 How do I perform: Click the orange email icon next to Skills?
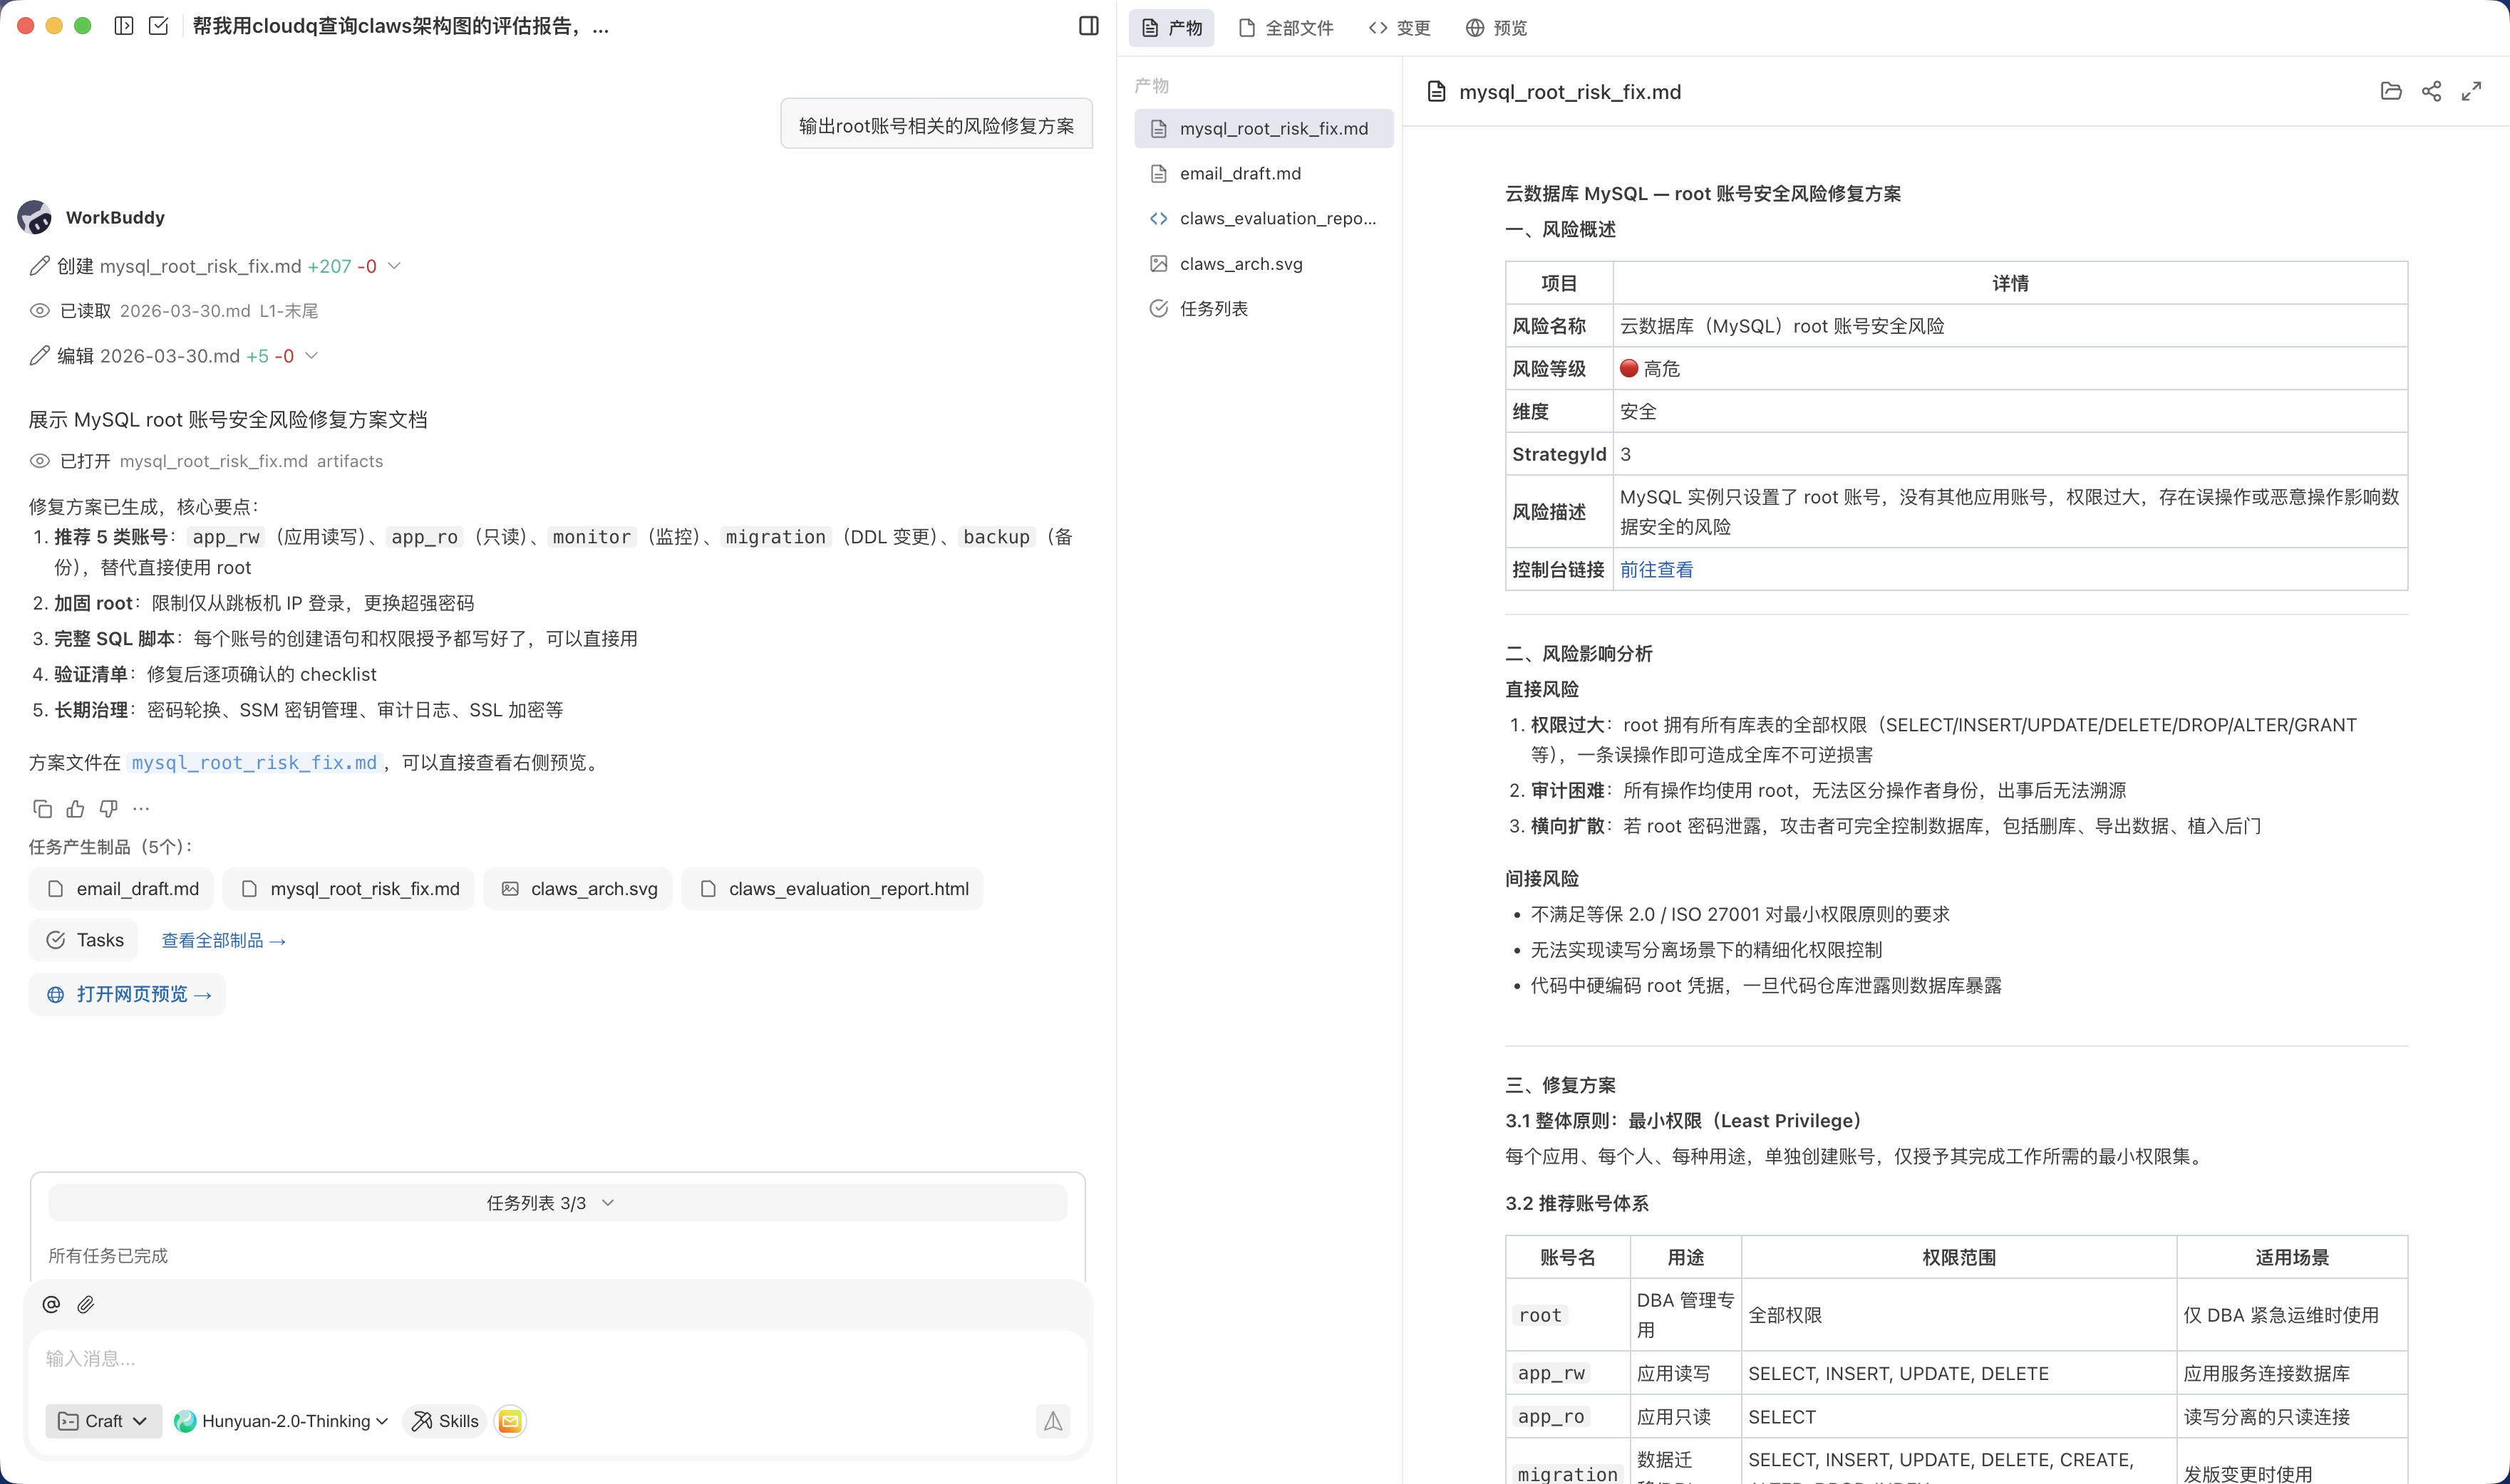coord(510,1420)
